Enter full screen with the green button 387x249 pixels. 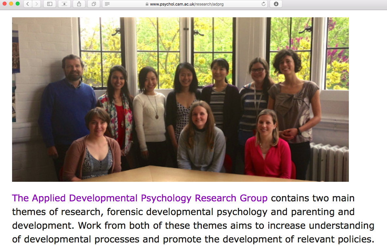click(18, 4)
